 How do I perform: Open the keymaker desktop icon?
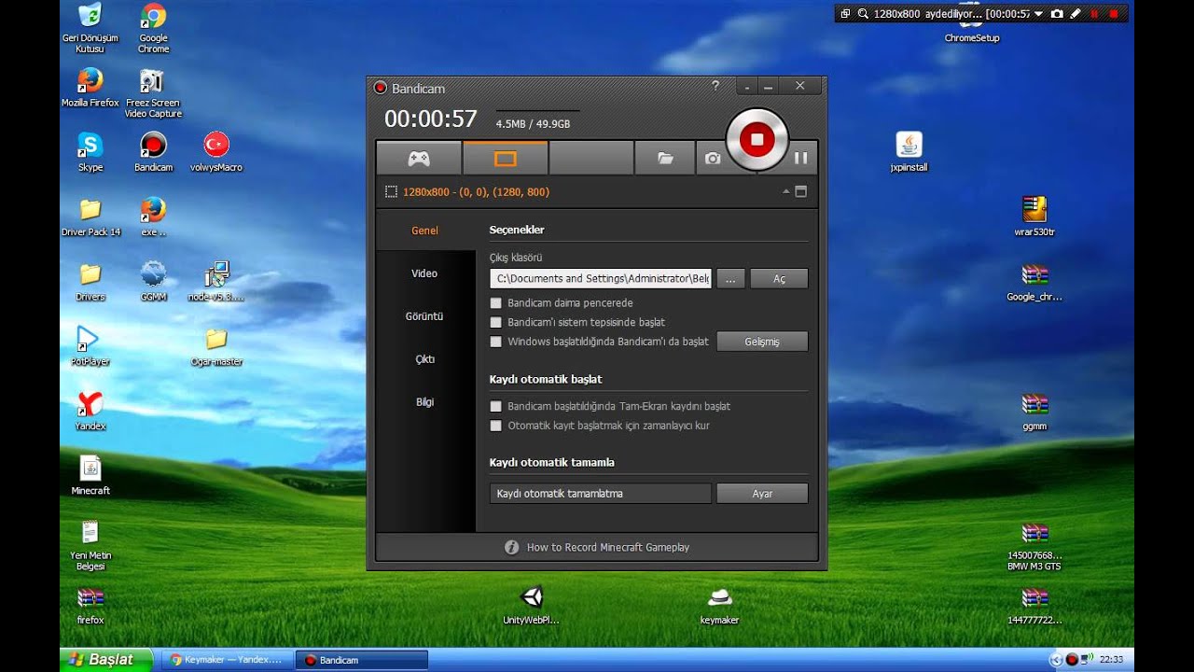tap(719, 605)
